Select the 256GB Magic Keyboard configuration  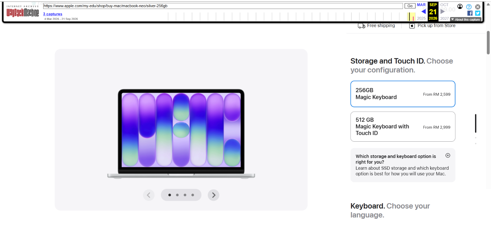(x=403, y=94)
